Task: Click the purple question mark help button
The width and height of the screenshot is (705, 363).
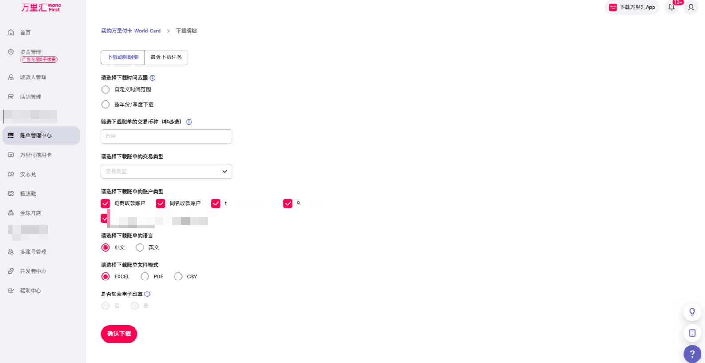Action: [692, 354]
